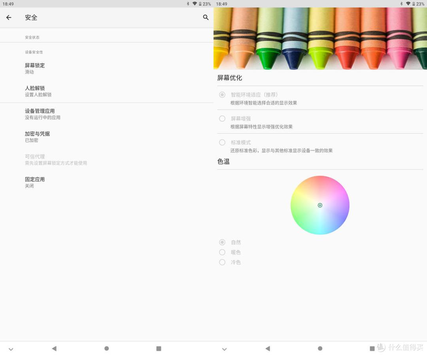Select 屏幕增强 radio option
Image resolution: width=427 pixels, height=356 pixels.
[x=222, y=118]
